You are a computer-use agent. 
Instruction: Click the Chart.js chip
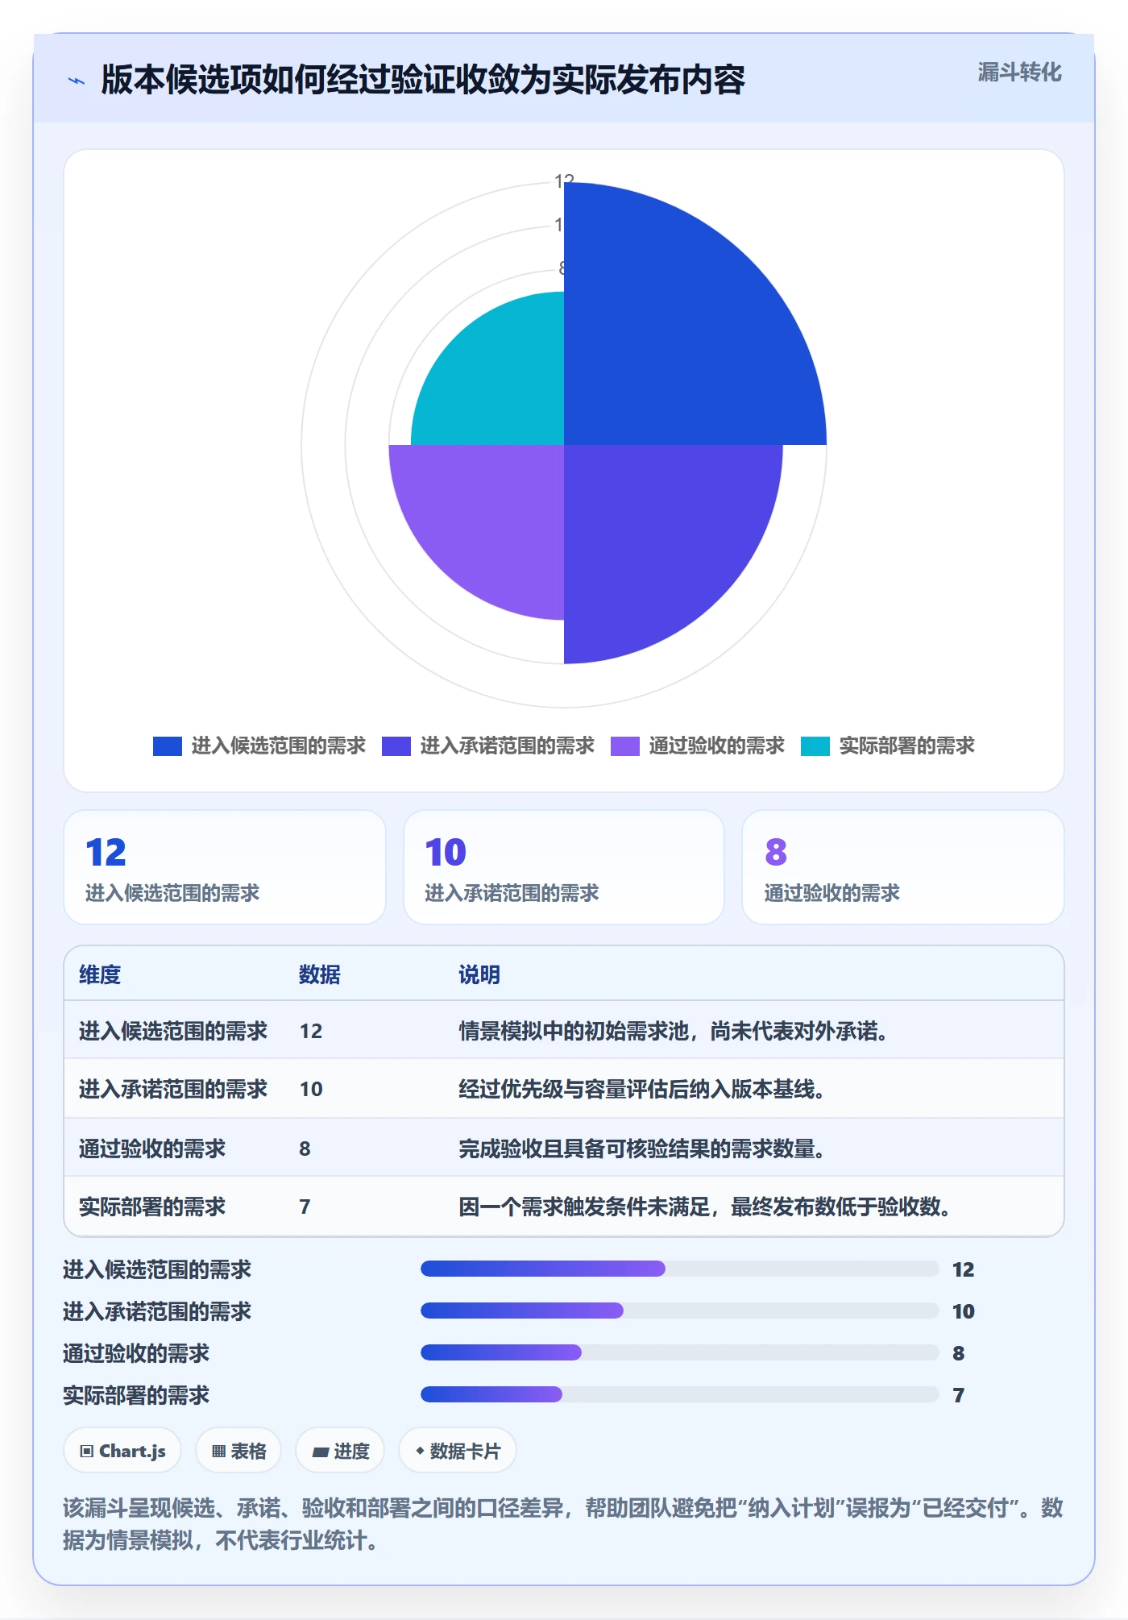(x=122, y=1451)
